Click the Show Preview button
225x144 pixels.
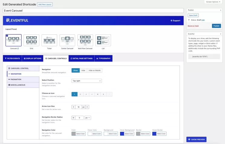(196, 139)
